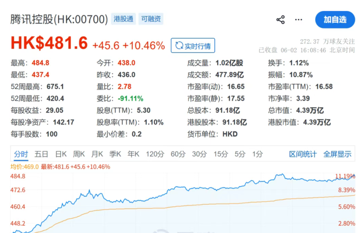358x233 pixels.
Task: Open the 月K chart tab
Action: pos(97,154)
